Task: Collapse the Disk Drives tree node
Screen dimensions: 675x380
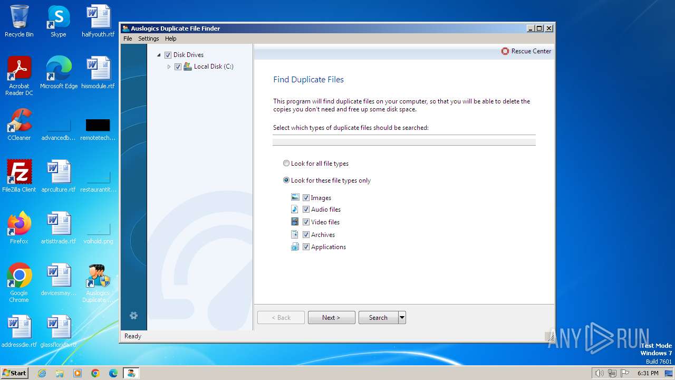Action: click(x=159, y=55)
